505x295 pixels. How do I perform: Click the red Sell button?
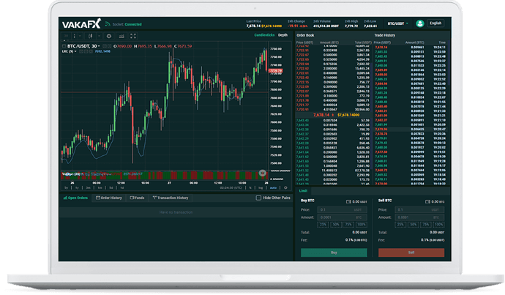411,253
